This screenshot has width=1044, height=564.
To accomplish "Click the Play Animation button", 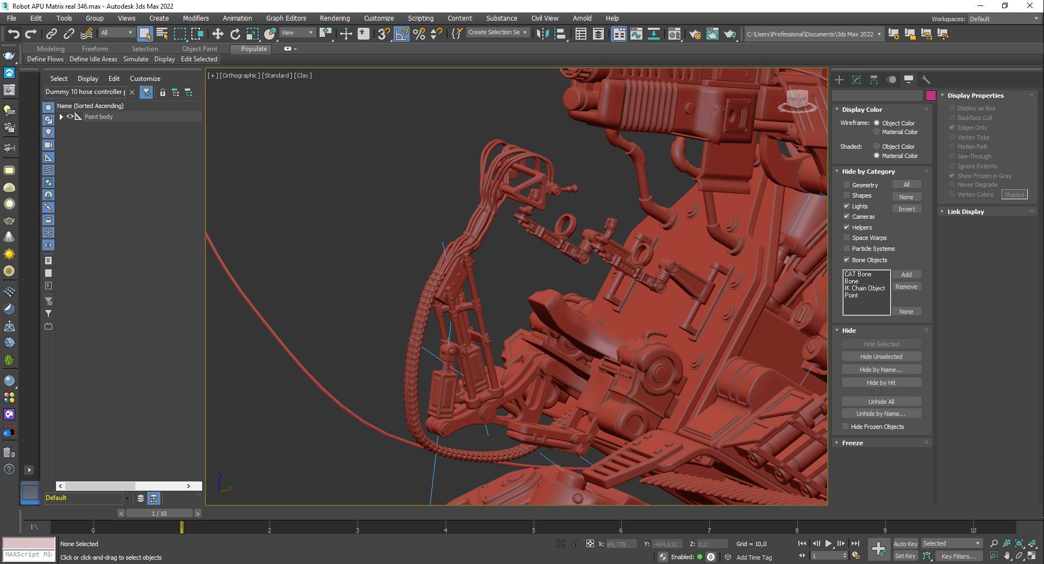I will 828,543.
